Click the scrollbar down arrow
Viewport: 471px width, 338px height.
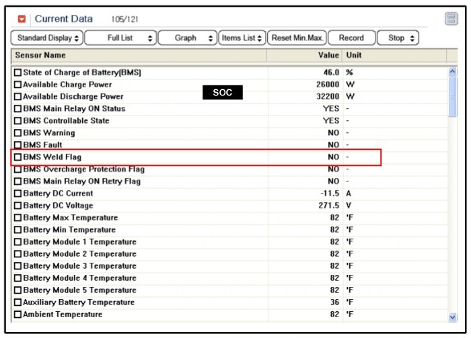[452, 316]
